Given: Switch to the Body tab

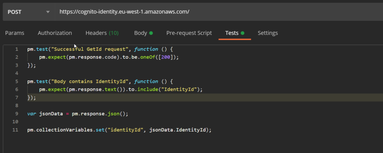Looking at the screenshot, I should pyautogui.click(x=141, y=33).
